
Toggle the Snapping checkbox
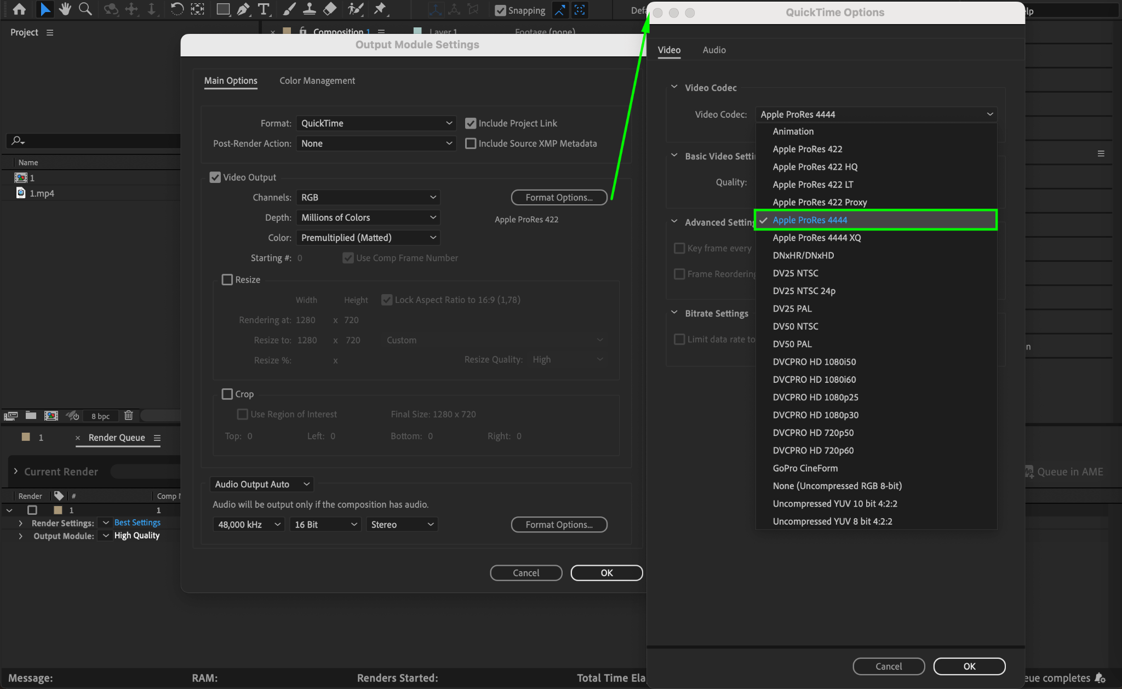(500, 10)
